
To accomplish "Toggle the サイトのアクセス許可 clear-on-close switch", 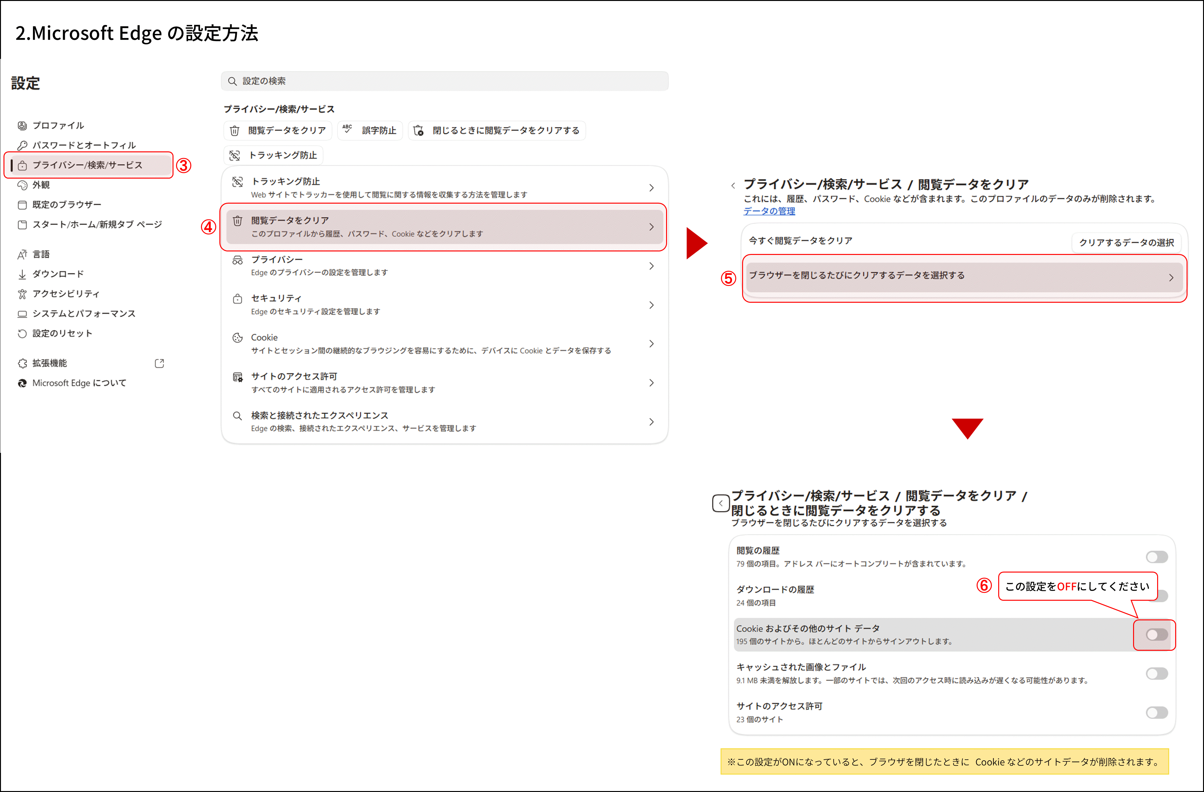I will click(1157, 713).
